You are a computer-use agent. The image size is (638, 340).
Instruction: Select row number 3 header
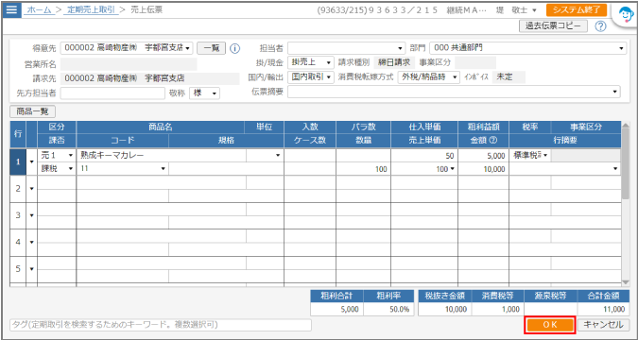pyautogui.click(x=18, y=215)
